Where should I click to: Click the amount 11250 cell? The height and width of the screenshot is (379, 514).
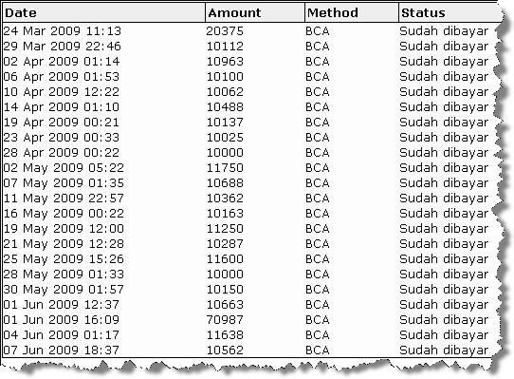tap(225, 229)
